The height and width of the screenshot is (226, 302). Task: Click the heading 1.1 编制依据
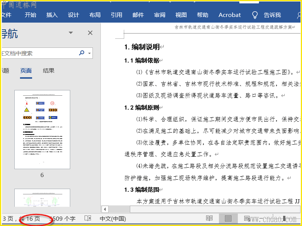[142, 61]
